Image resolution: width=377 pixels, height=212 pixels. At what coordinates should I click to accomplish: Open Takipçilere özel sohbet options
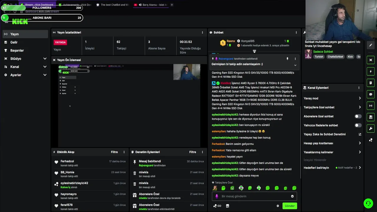[x=332, y=107]
